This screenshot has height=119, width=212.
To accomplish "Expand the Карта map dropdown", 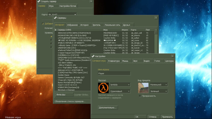I will click(x=62, y=14).
